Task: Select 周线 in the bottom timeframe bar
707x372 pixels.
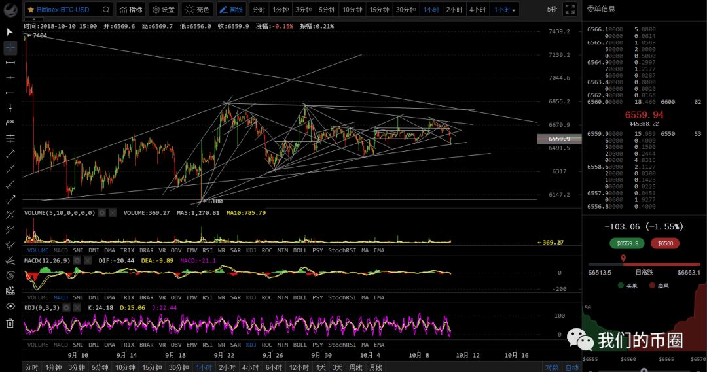Action: point(355,367)
